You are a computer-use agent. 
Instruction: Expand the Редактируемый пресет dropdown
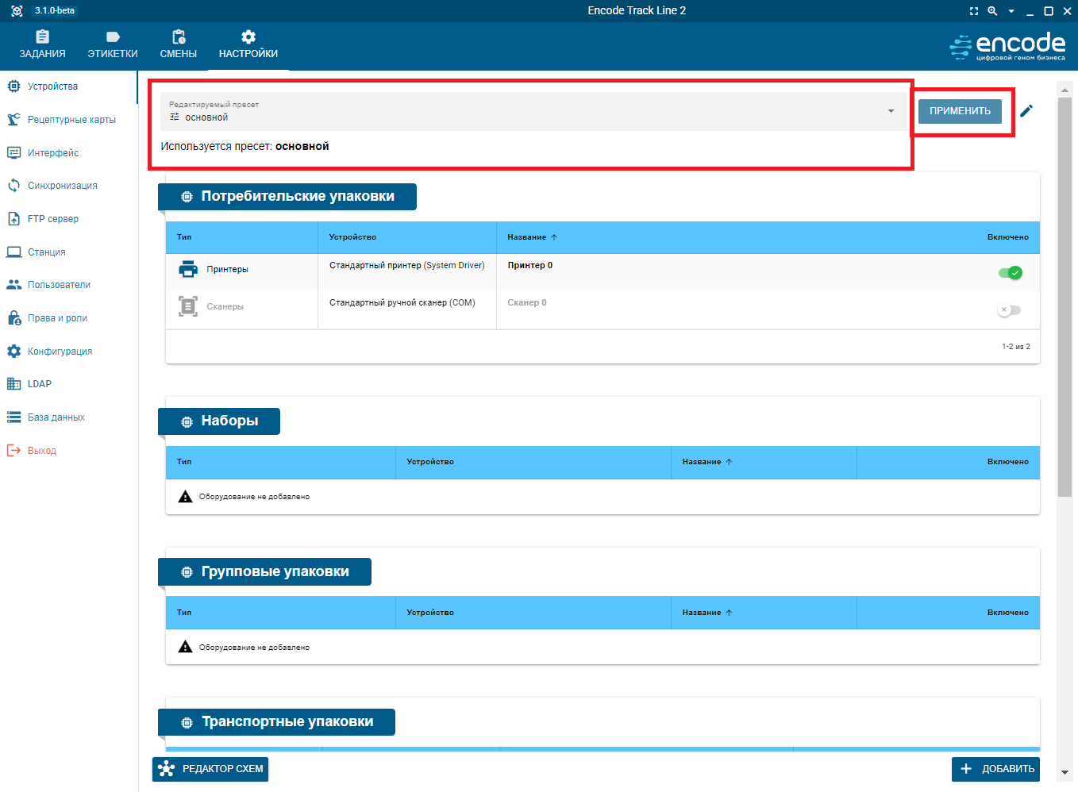point(891,111)
